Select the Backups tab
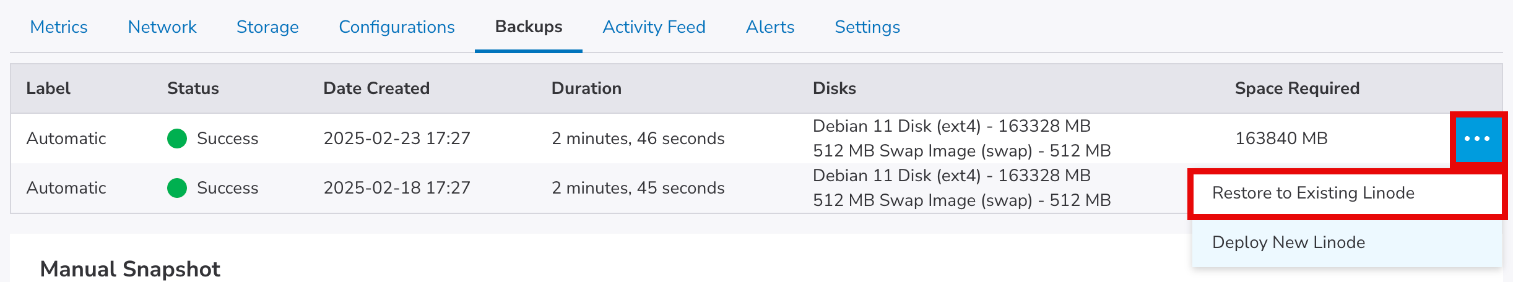The width and height of the screenshot is (1513, 282). (x=529, y=27)
